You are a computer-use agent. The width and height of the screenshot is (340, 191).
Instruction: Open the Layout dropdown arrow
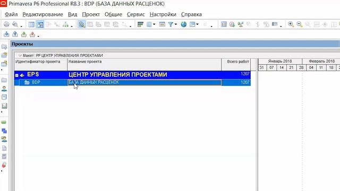(197, 24)
